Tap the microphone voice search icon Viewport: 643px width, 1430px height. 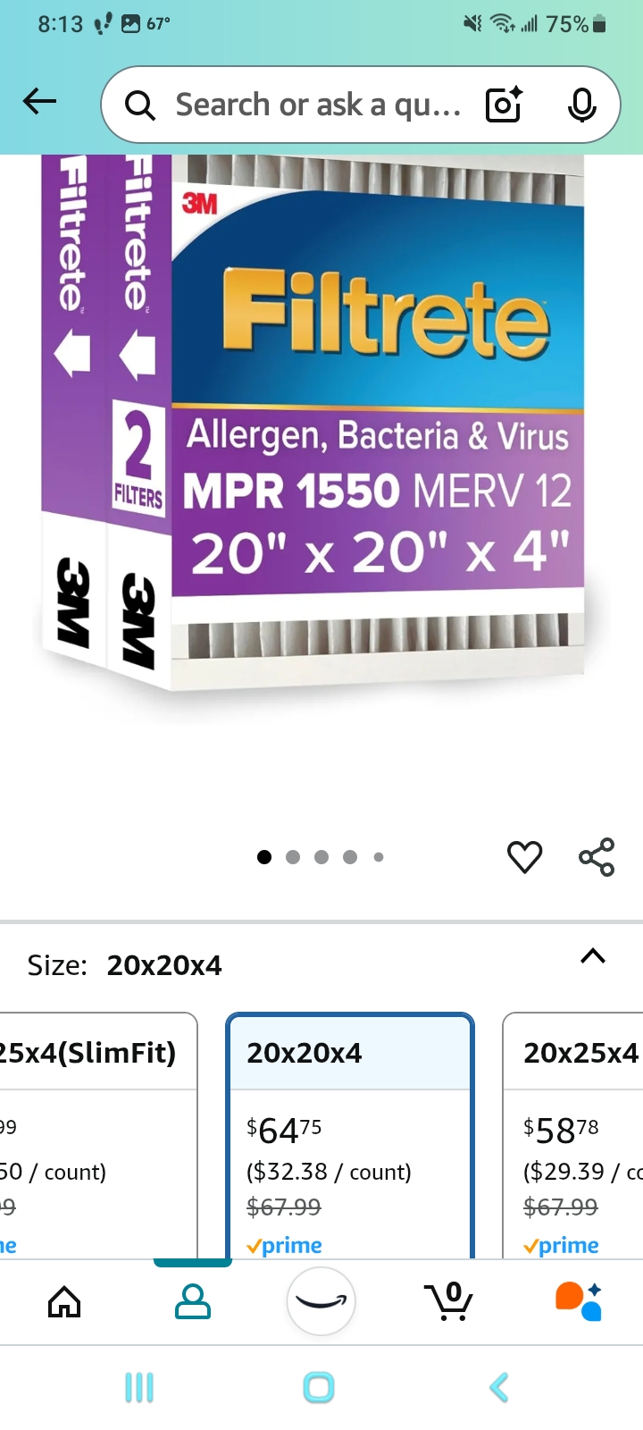[581, 105]
